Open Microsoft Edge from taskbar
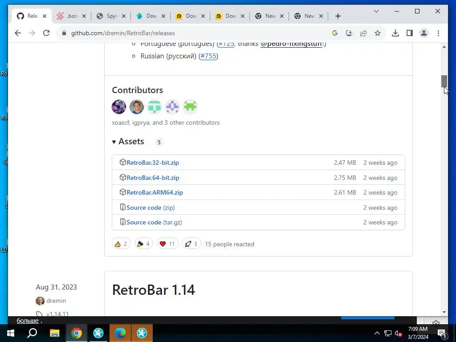Screen dimensions: 456x342 point(120,333)
